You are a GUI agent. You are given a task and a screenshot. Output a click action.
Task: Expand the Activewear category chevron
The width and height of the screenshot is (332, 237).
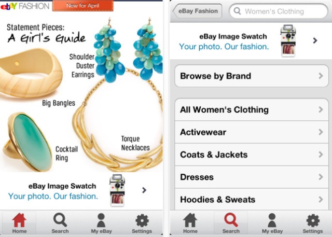coord(321,132)
